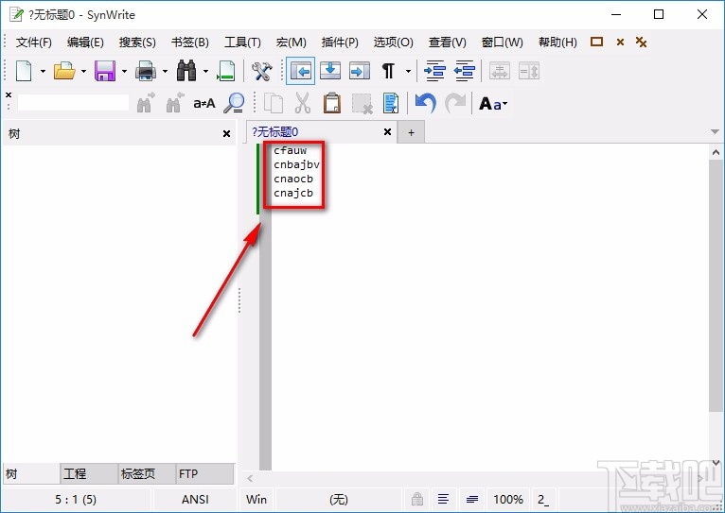Click the clipboard paste icon
The height and width of the screenshot is (513, 725).
332,103
